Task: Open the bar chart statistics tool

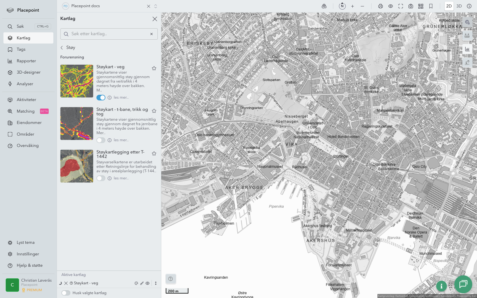Action: pos(467,49)
